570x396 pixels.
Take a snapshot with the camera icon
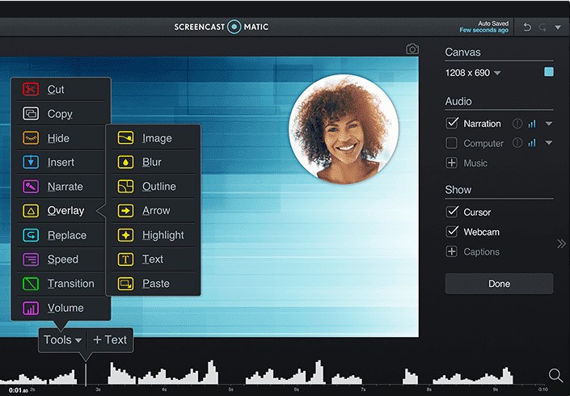coord(412,49)
